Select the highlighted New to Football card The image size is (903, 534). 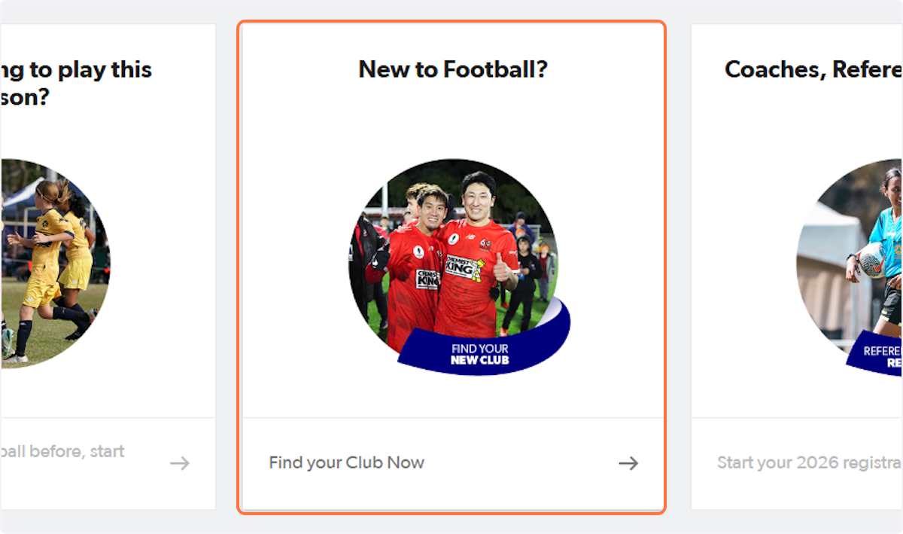click(x=451, y=267)
